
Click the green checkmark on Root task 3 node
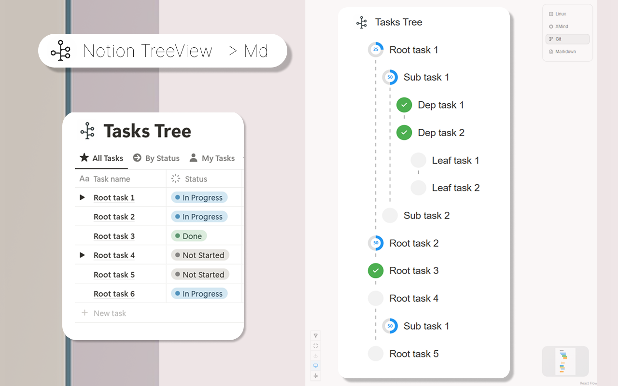coord(376,271)
